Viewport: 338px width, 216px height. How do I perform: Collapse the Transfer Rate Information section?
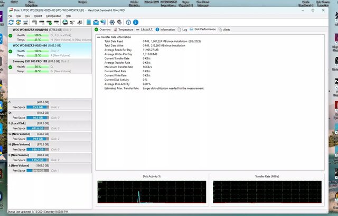click(x=98, y=37)
